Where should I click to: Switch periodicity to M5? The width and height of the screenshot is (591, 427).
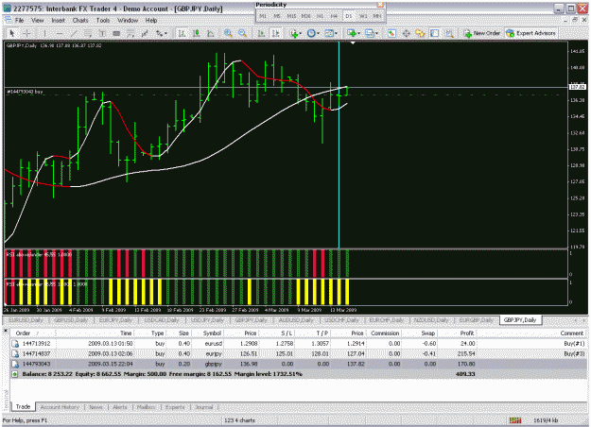(277, 16)
